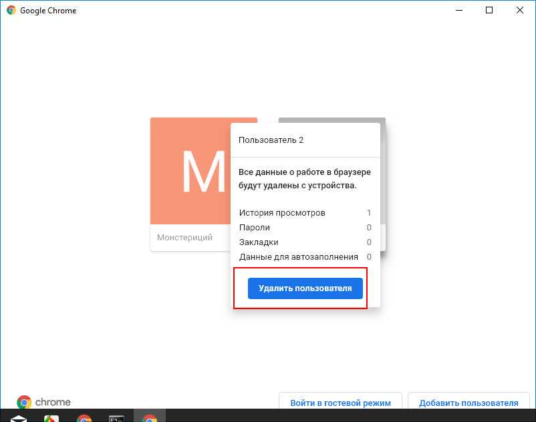The width and height of the screenshot is (536, 422).
Task: Click the Пользователь 2 popup title
Action: coord(271,140)
